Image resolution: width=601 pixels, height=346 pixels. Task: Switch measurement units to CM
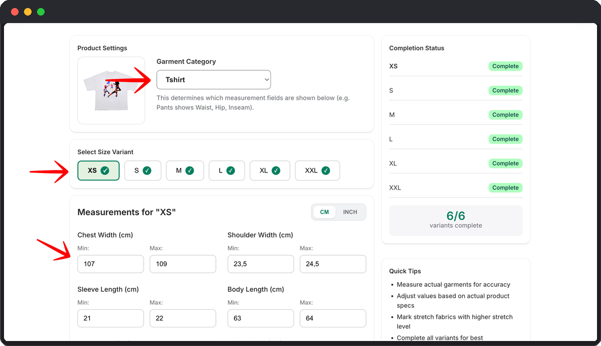click(325, 212)
